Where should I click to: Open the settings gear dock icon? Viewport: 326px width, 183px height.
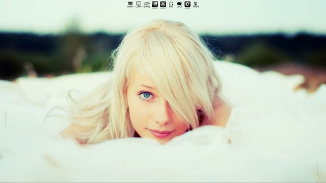pyautogui.click(x=187, y=4)
